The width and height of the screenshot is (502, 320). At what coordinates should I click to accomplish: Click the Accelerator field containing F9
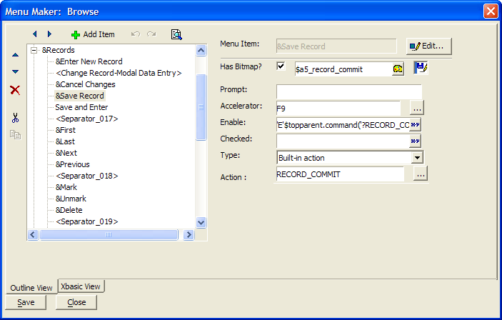(x=338, y=108)
